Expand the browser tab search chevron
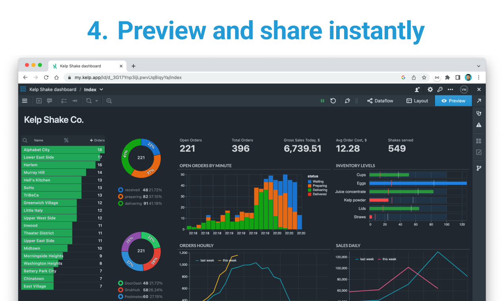This screenshot has height=301, width=504. (479, 66)
